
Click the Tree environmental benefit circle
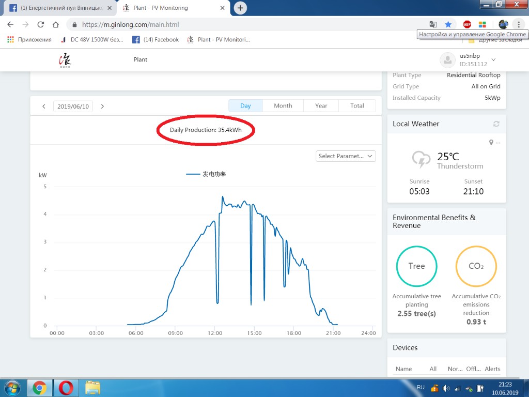pos(416,266)
